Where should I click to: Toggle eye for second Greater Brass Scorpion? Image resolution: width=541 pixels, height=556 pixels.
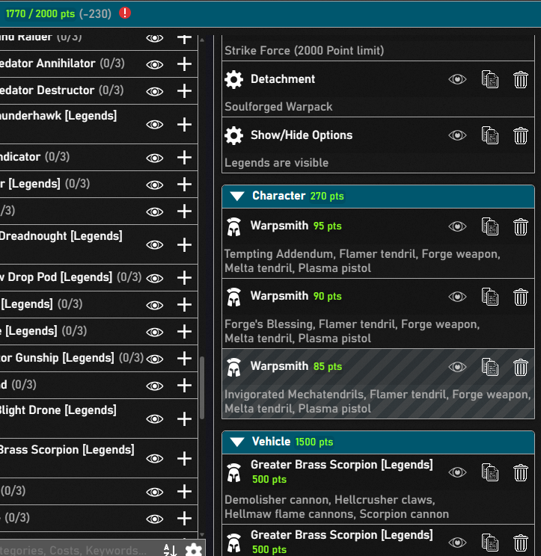click(x=457, y=543)
